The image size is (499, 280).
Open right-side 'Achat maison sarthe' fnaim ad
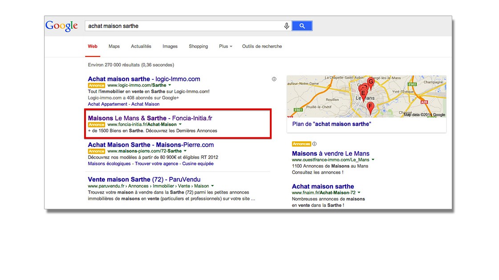click(323, 187)
